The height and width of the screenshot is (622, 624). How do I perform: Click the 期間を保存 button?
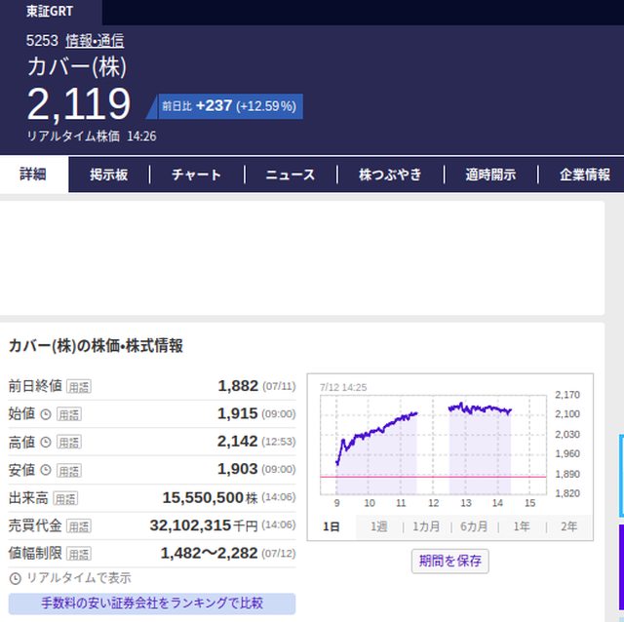pos(450,562)
